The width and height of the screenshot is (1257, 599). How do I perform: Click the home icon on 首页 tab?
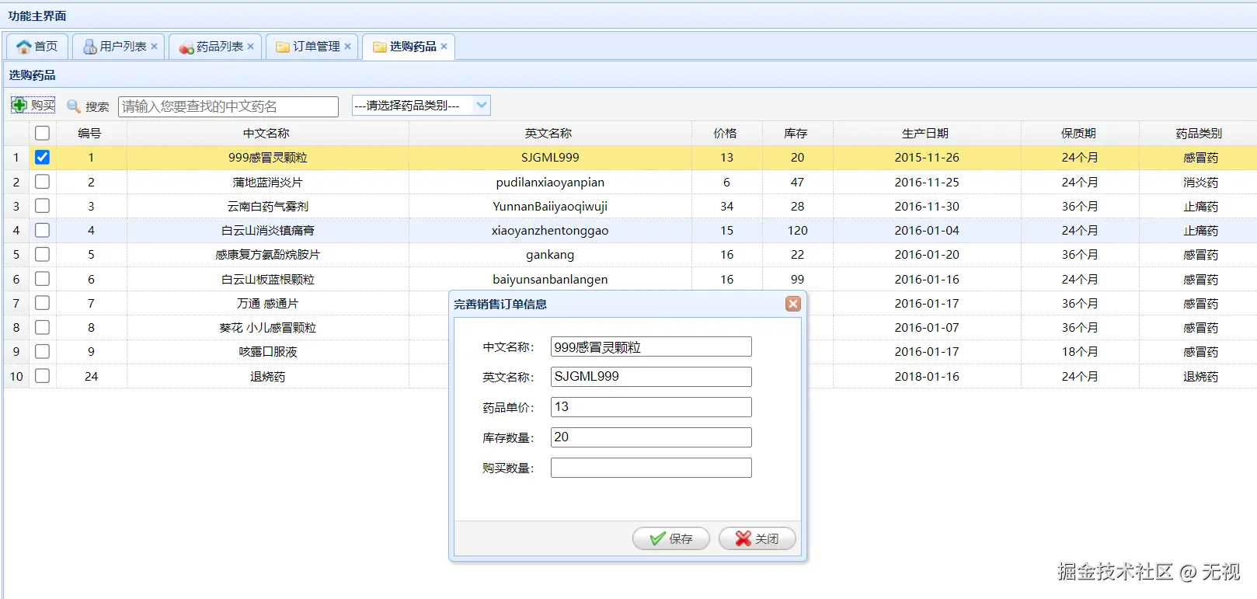point(23,47)
